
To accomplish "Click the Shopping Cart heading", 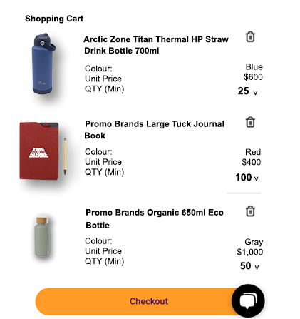I will tap(54, 19).
